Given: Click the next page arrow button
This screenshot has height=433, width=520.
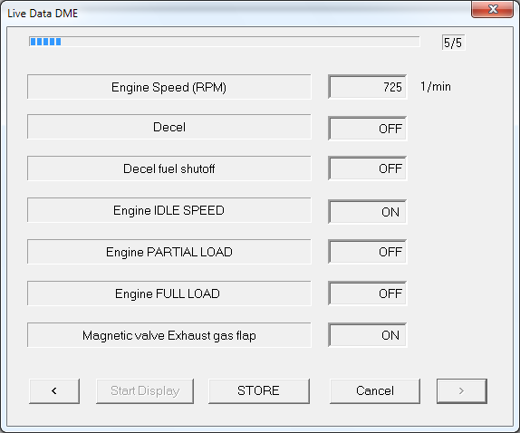Looking at the screenshot, I should (x=462, y=391).
